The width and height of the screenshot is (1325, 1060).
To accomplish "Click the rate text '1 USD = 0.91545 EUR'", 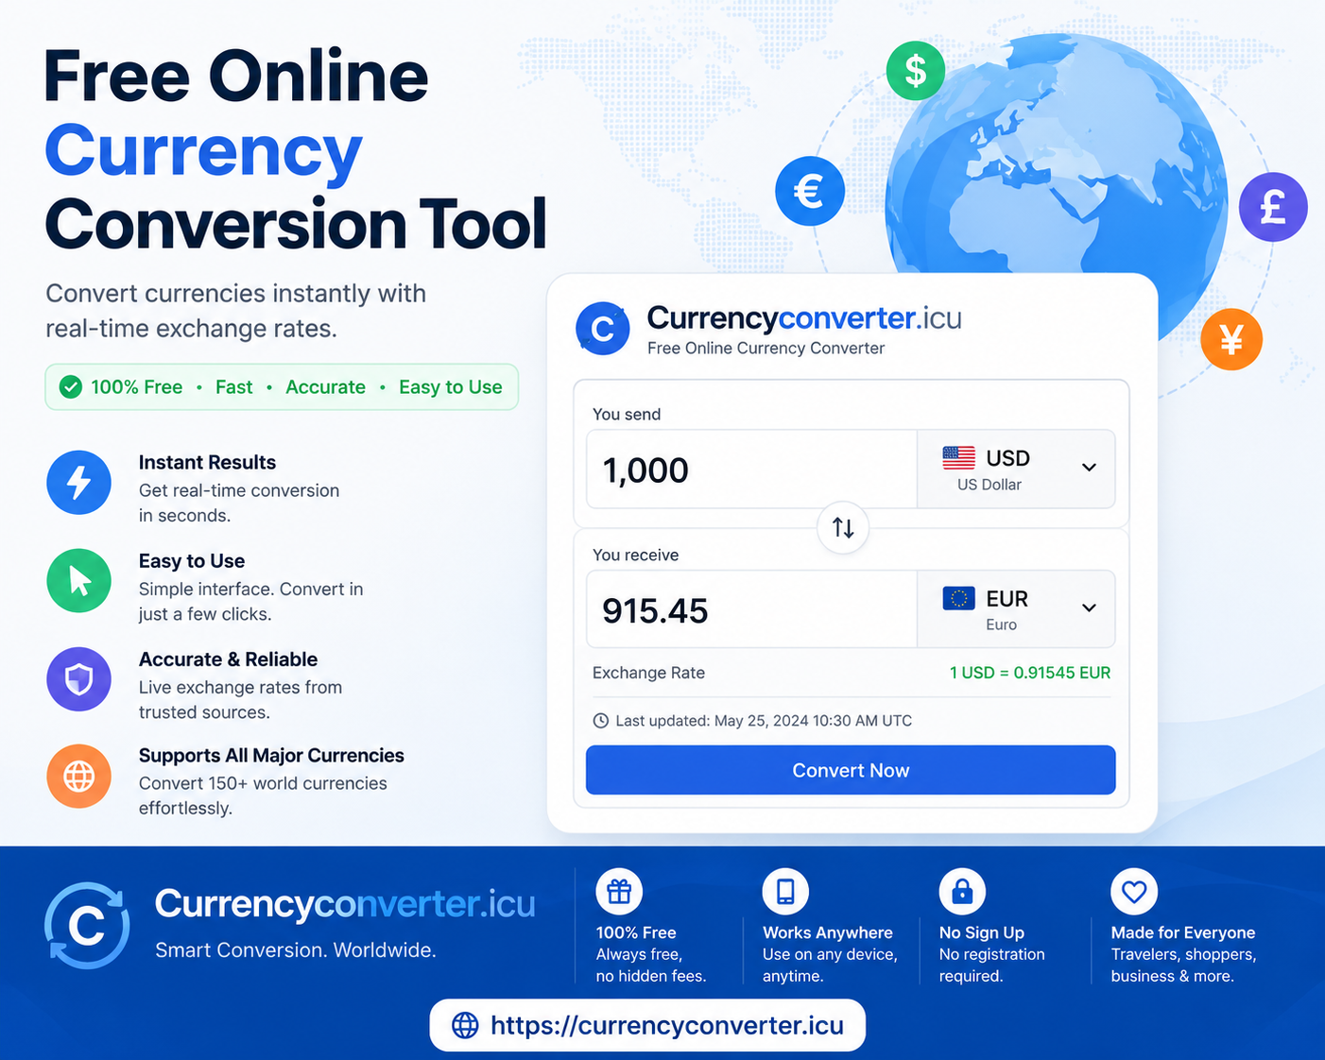I will pyautogui.click(x=1030, y=673).
